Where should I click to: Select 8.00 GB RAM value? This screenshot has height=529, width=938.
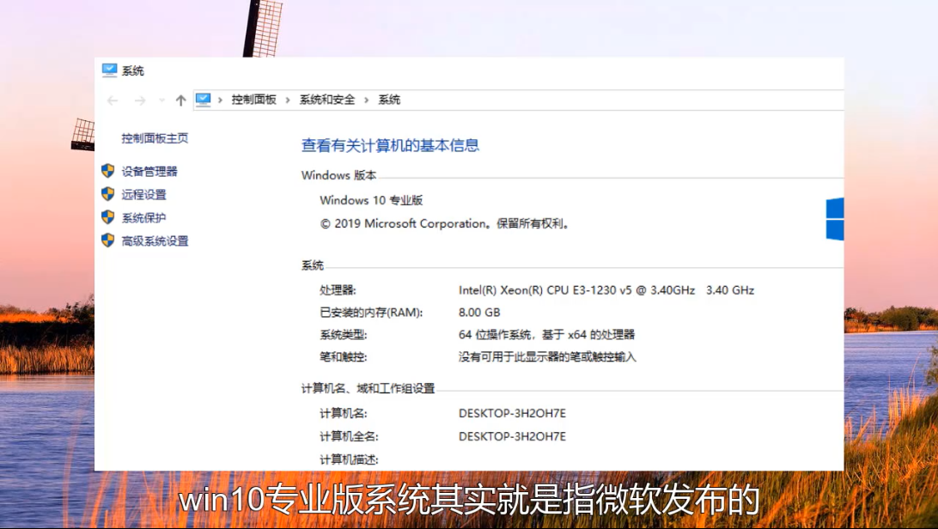point(479,312)
